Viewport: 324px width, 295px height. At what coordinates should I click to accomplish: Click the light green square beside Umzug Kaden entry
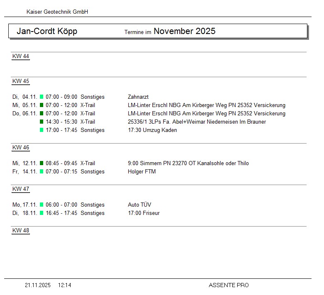tap(42, 130)
